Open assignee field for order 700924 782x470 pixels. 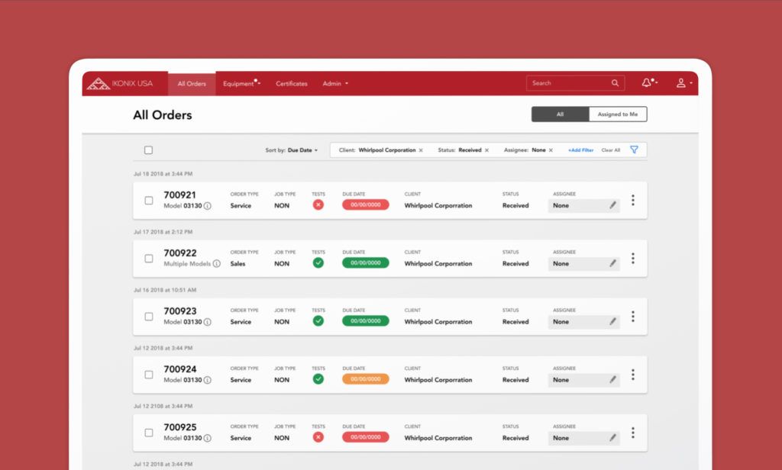(583, 379)
